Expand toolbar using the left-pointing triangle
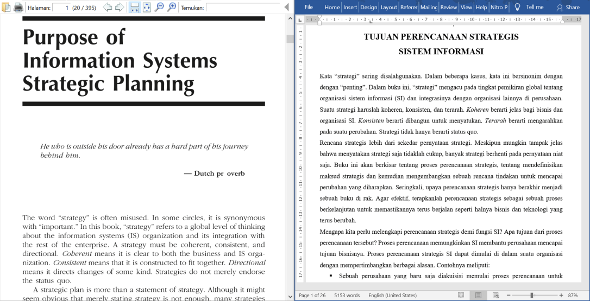This screenshot has width=590, height=301. click(286, 8)
